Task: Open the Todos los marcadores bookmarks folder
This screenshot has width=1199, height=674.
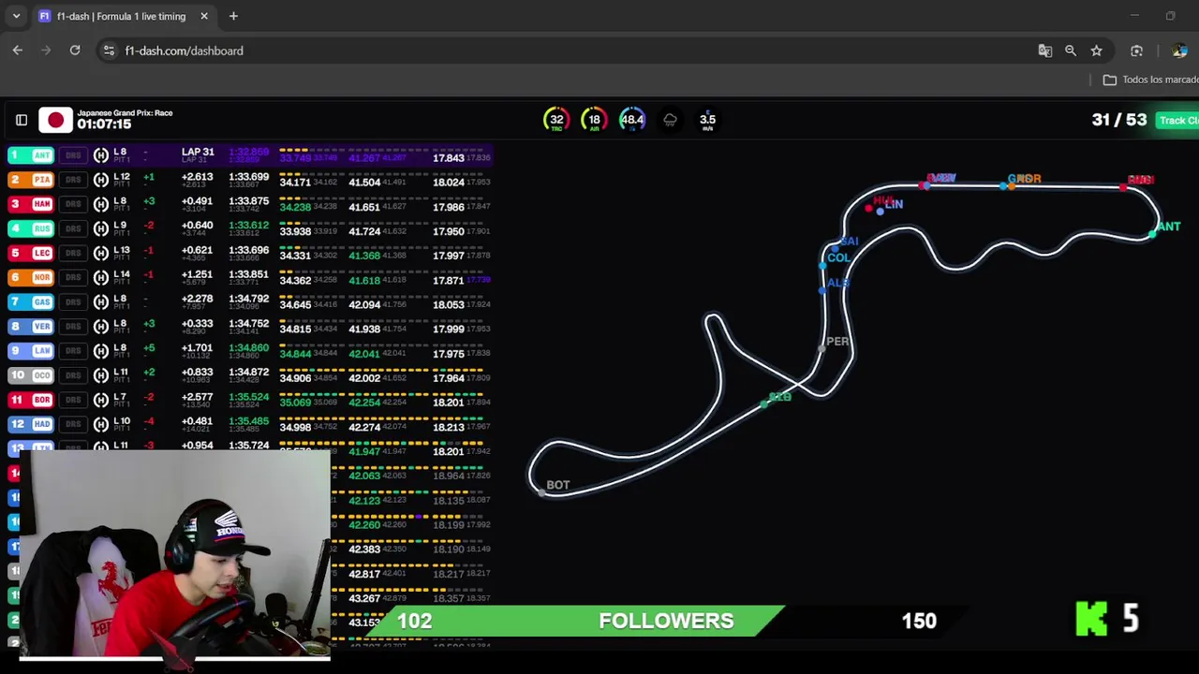Action: (1150, 80)
